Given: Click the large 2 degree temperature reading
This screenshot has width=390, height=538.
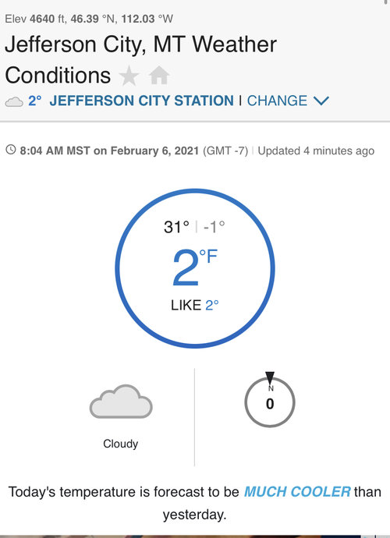Looking at the screenshot, I should pos(186,267).
